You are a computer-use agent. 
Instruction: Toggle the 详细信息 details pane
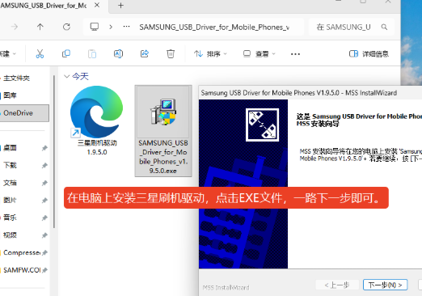[x=369, y=54]
